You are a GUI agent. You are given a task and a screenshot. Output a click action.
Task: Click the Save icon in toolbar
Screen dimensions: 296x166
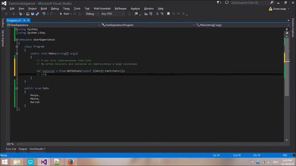tap(32, 14)
